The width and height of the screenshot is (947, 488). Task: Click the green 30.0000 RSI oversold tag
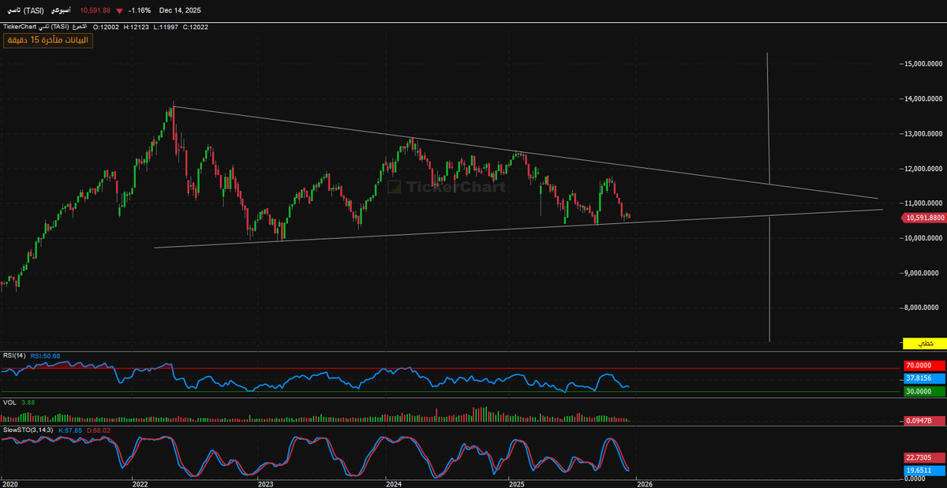pyautogui.click(x=924, y=391)
